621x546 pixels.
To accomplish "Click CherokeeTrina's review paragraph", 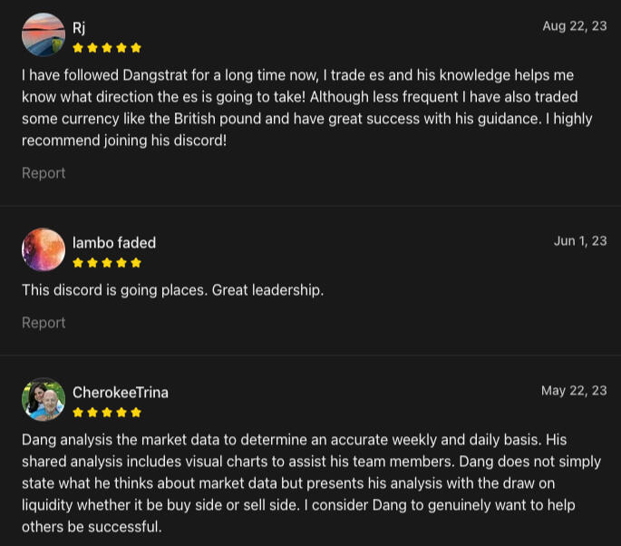I will pos(310,483).
